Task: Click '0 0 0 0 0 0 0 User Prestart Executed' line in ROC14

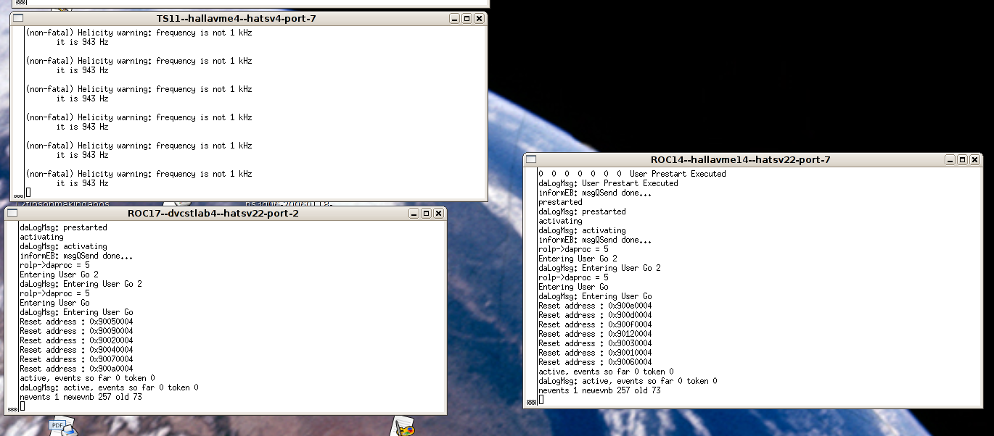Action: coord(632,174)
